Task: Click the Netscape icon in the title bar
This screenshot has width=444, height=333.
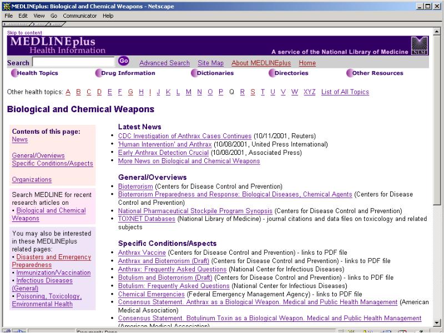Action: [7, 6]
